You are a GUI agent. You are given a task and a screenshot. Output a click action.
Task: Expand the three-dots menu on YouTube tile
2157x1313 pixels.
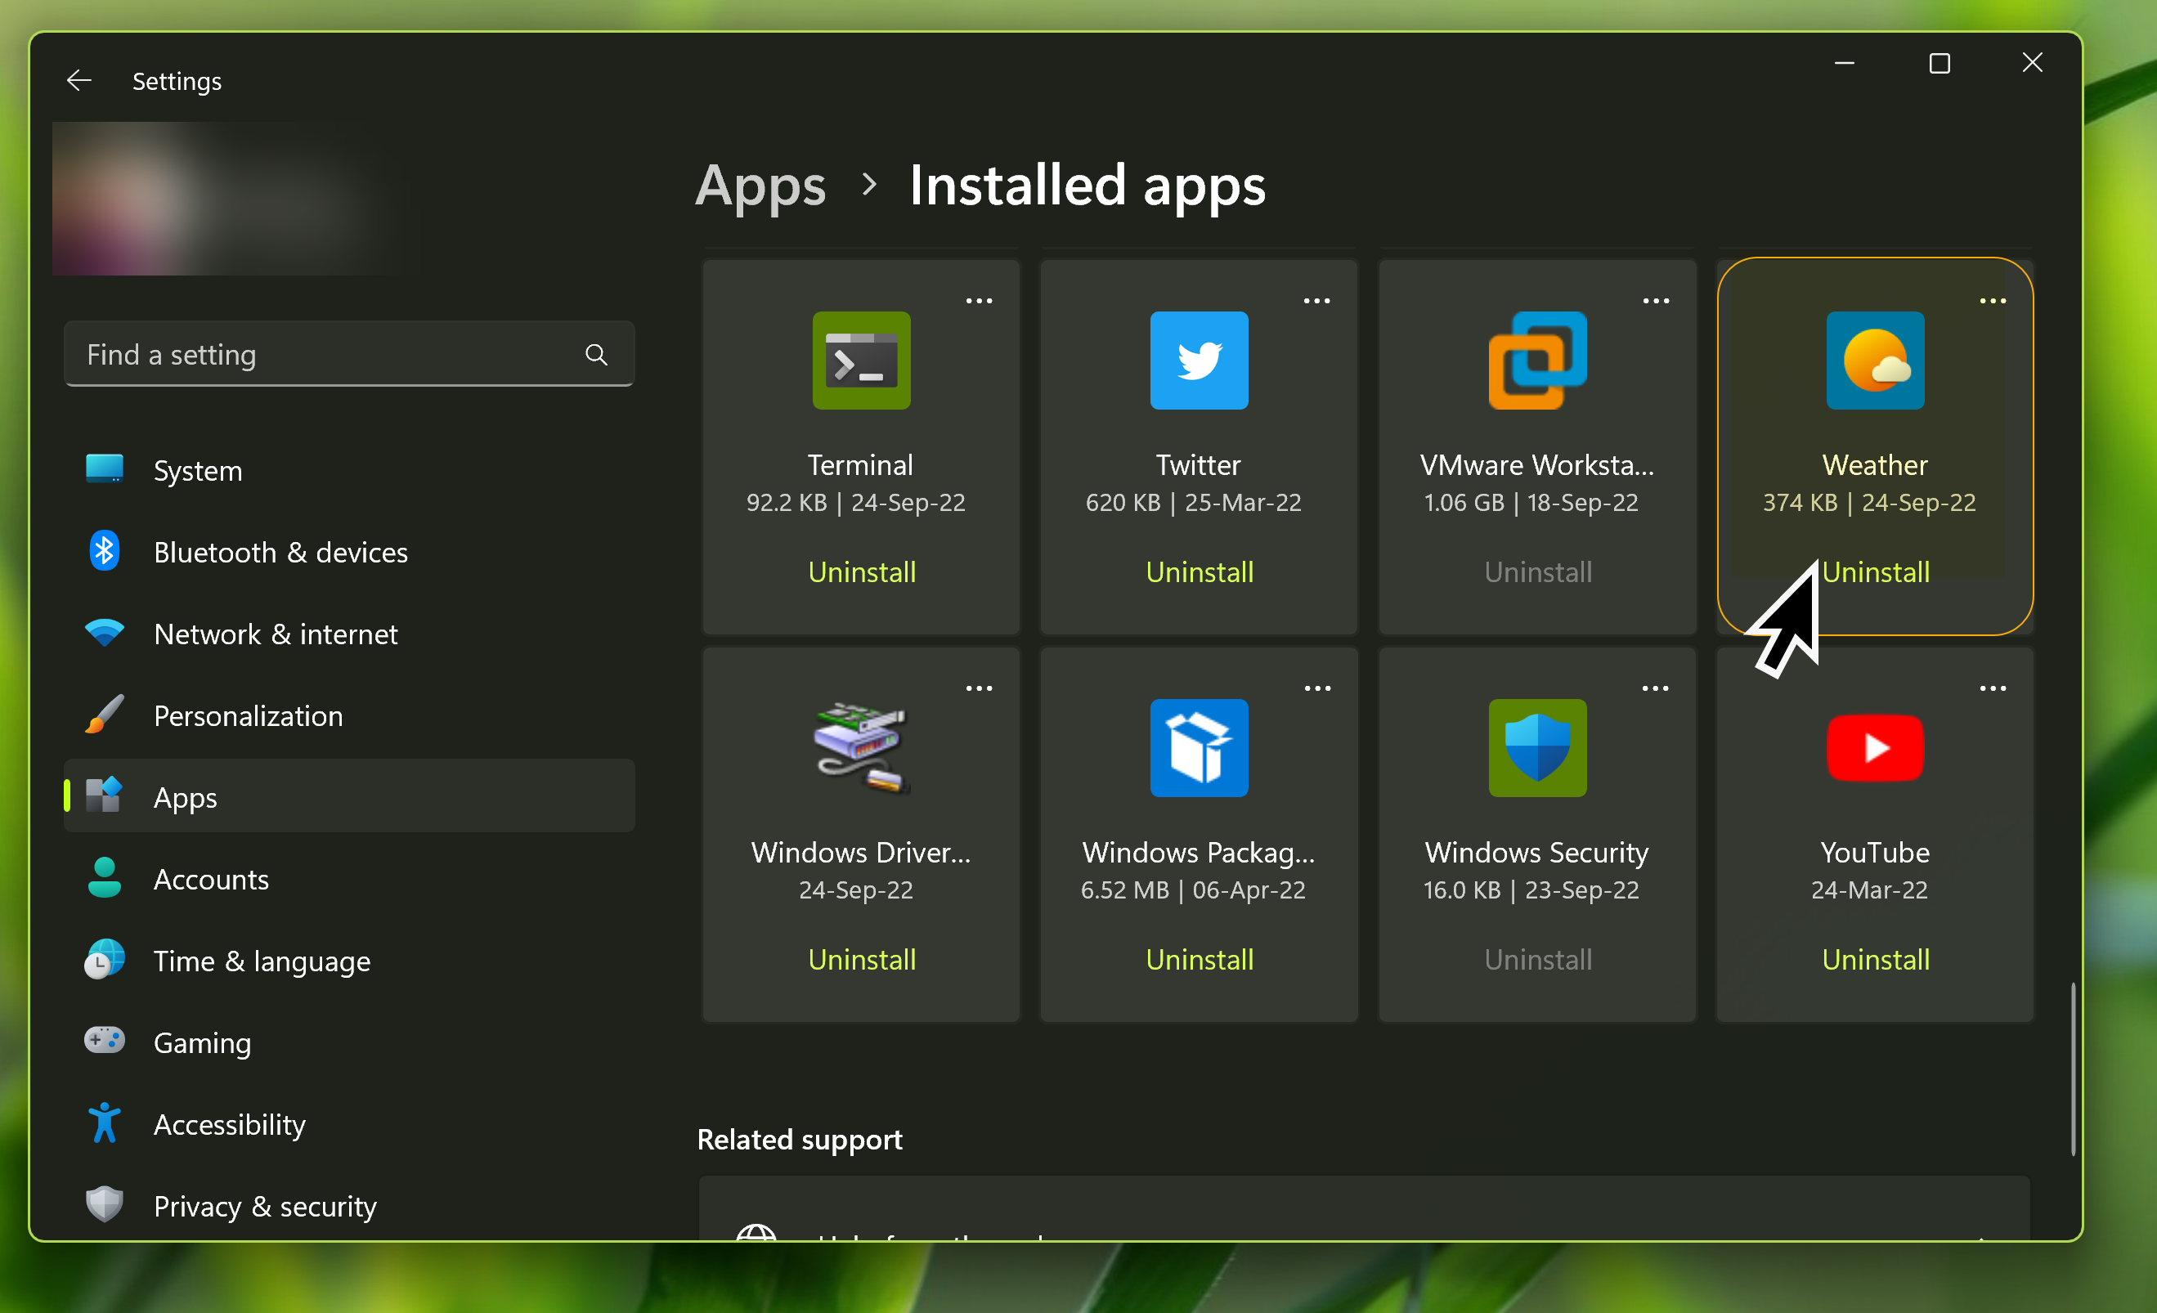coord(1993,688)
